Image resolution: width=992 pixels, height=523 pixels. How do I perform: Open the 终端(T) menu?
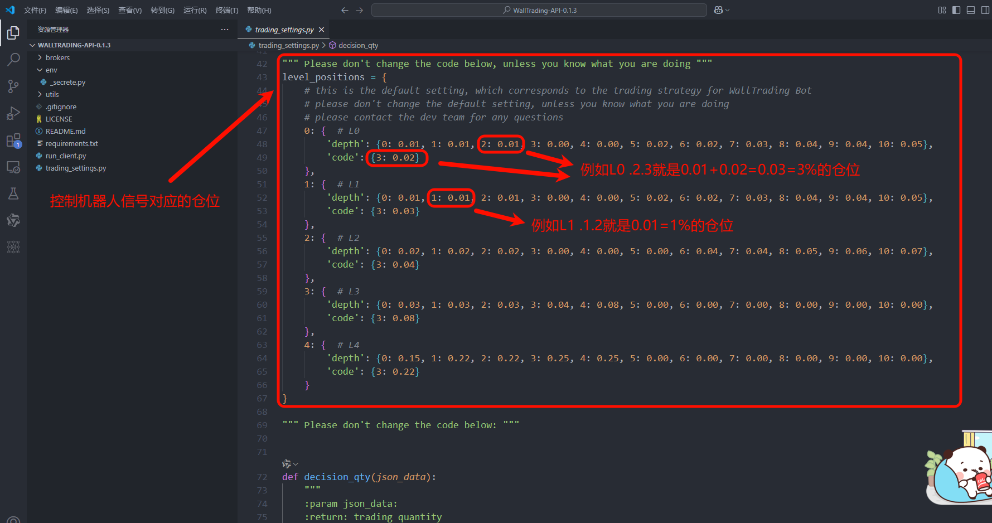pyautogui.click(x=227, y=10)
